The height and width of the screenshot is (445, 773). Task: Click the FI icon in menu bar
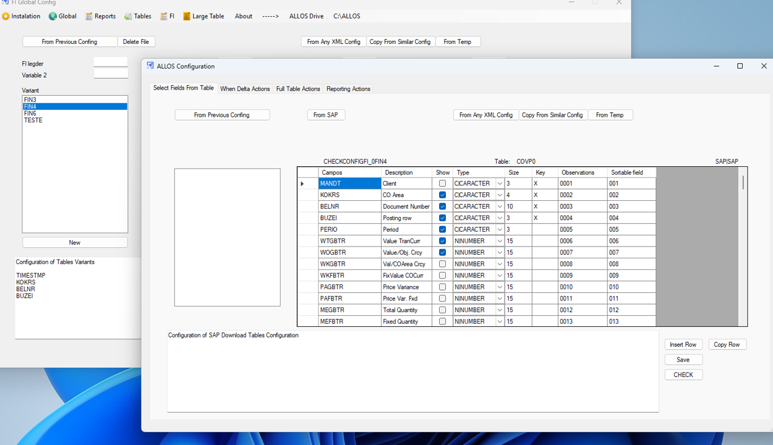pos(164,16)
